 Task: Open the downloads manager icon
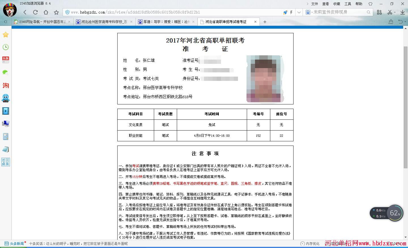[402, 12]
